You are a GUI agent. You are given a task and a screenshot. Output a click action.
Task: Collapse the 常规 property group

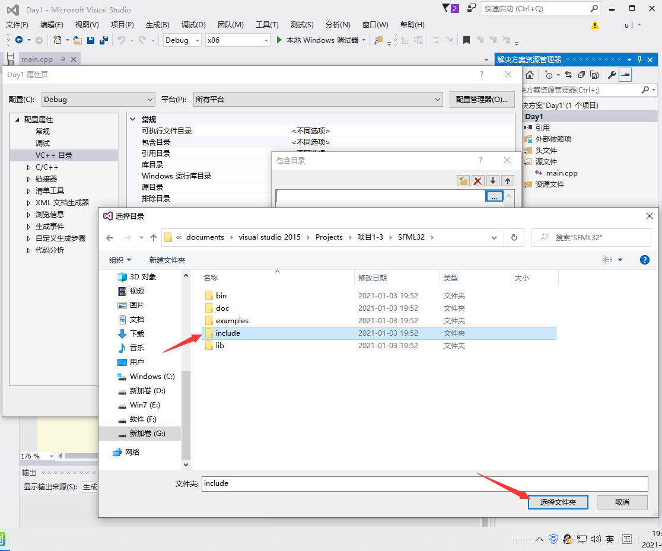point(132,119)
